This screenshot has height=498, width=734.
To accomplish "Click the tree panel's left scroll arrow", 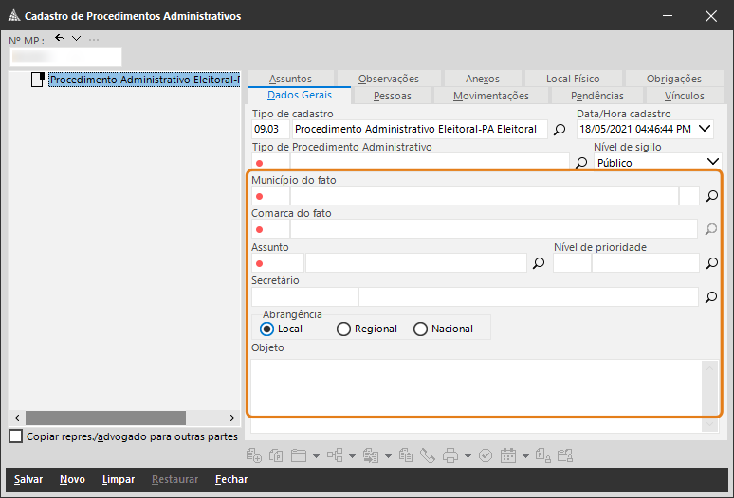I will [x=17, y=418].
